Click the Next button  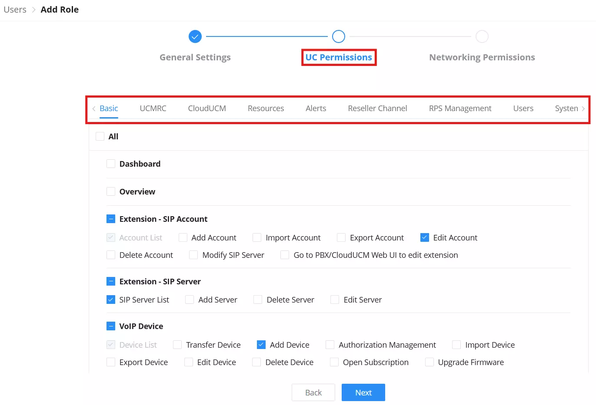(363, 392)
